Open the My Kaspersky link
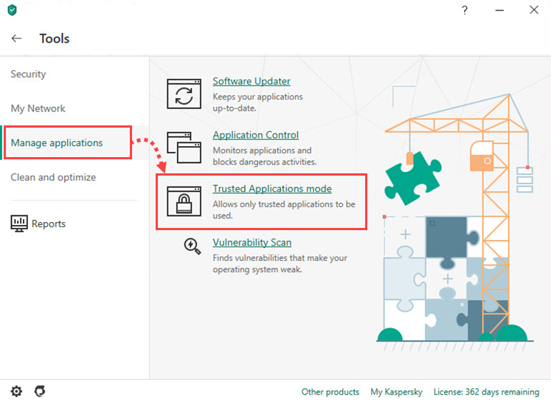551x402 pixels. click(x=396, y=392)
